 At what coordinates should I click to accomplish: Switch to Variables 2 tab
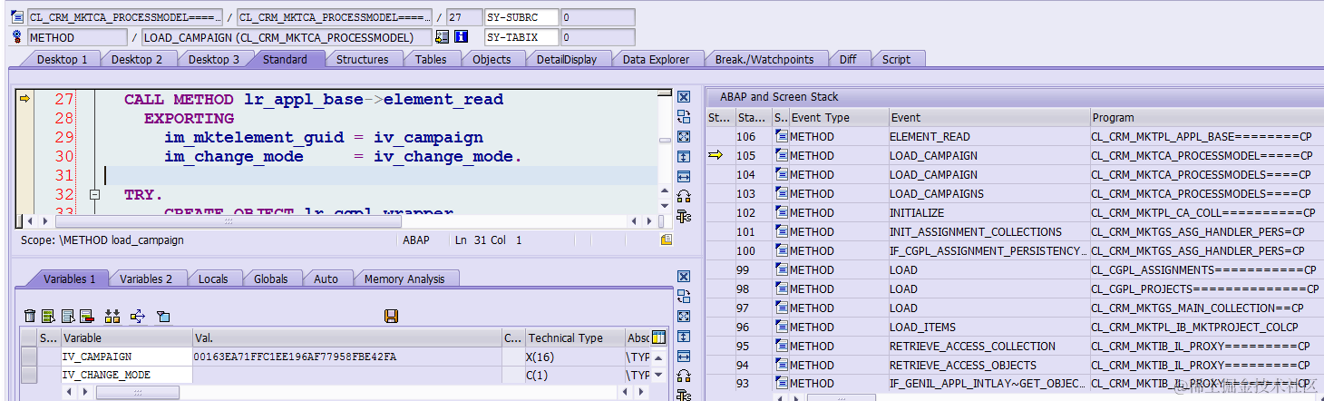pos(145,279)
